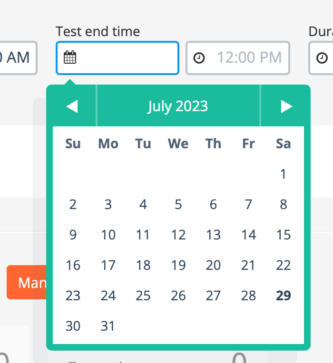The height and width of the screenshot is (363, 333).
Task: Click the calendar icon in end date field
Action: pyautogui.click(x=70, y=57)
